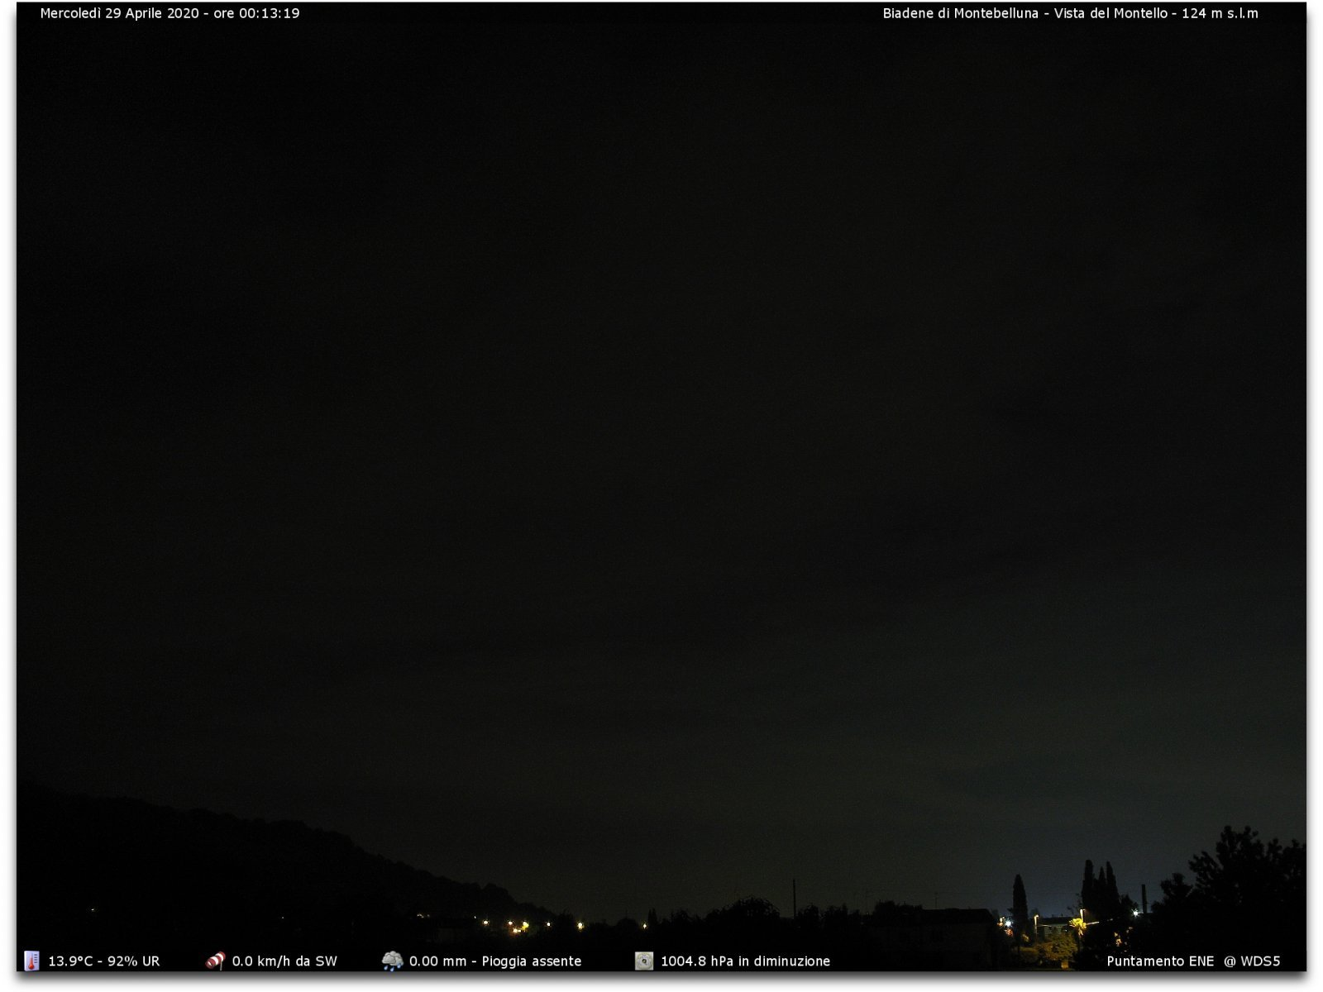Select the date text Mercoledì 29 Aprile 2020
The width and height of the screenshot is (1323, 992).
[120, 13]
